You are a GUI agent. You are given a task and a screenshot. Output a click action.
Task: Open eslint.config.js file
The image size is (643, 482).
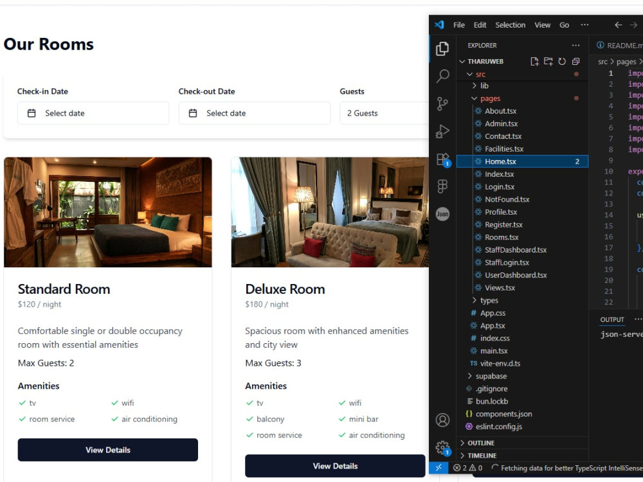point(499,427)
